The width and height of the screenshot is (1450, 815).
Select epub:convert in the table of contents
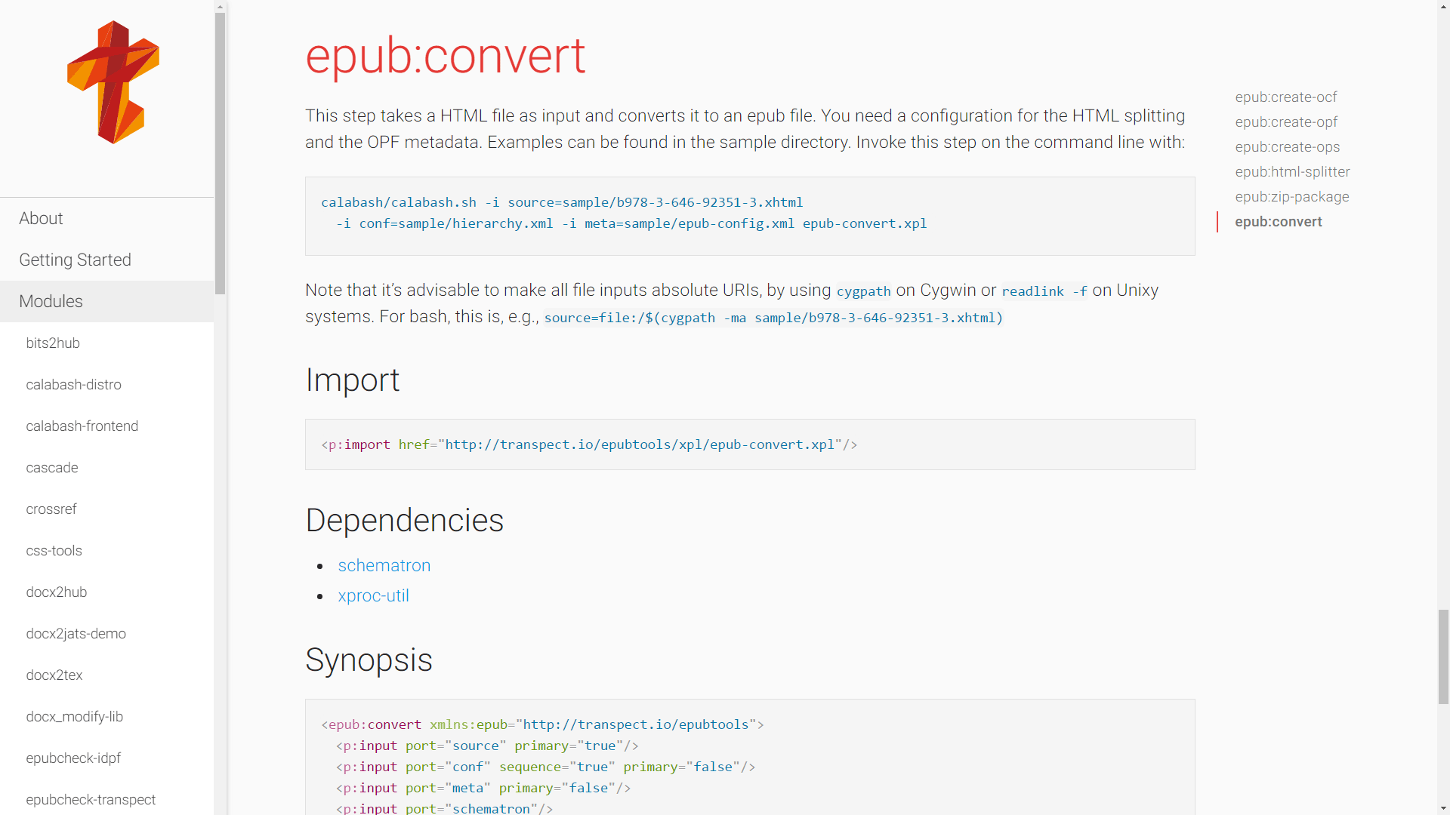tap(1278, 222)
